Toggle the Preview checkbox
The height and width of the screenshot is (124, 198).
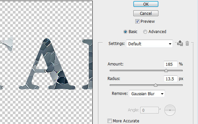click(137, 21)
